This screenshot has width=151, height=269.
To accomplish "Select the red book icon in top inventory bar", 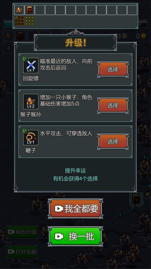I will 30,10.
